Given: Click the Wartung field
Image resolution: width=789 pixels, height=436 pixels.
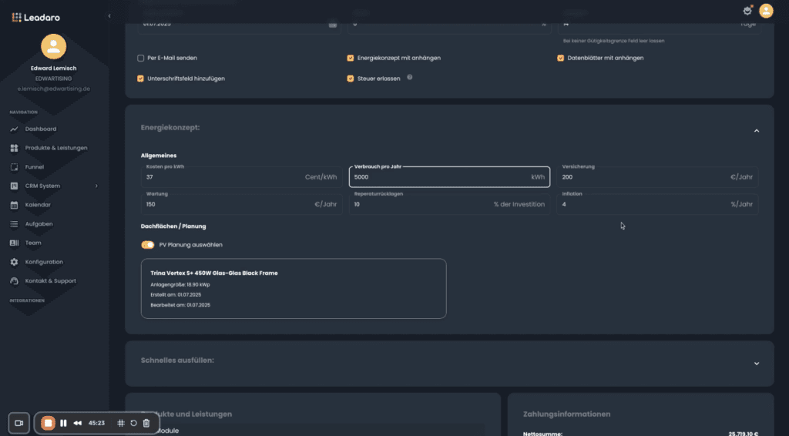Looking at the screenshot, I should click(241, 204).
